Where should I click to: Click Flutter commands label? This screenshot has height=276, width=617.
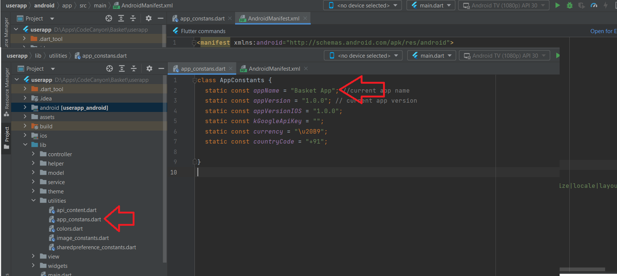[203, 31]
